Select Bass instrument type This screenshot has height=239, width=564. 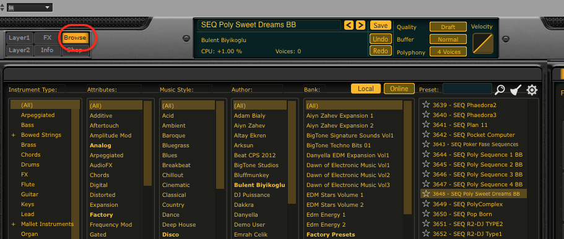tap(27, 125)
